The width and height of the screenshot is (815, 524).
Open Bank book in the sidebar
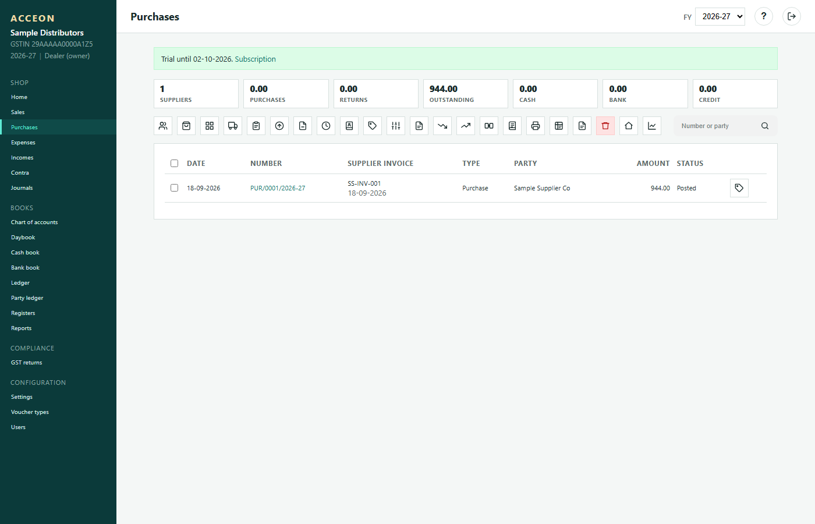(58, 268)
